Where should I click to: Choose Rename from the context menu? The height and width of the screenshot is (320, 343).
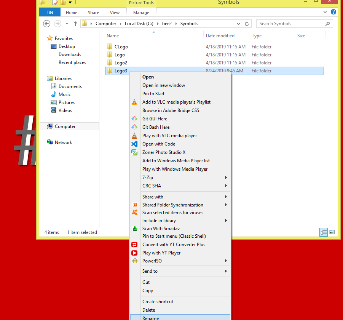(151, 318)
